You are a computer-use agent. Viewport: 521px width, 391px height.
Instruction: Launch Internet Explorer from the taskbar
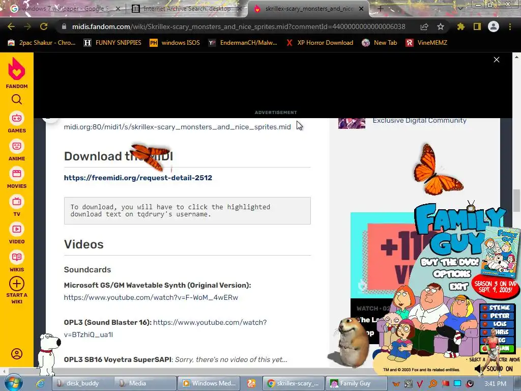[x=41, y=383]
